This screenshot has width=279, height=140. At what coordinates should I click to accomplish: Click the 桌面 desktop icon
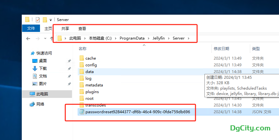coord(35,61)
